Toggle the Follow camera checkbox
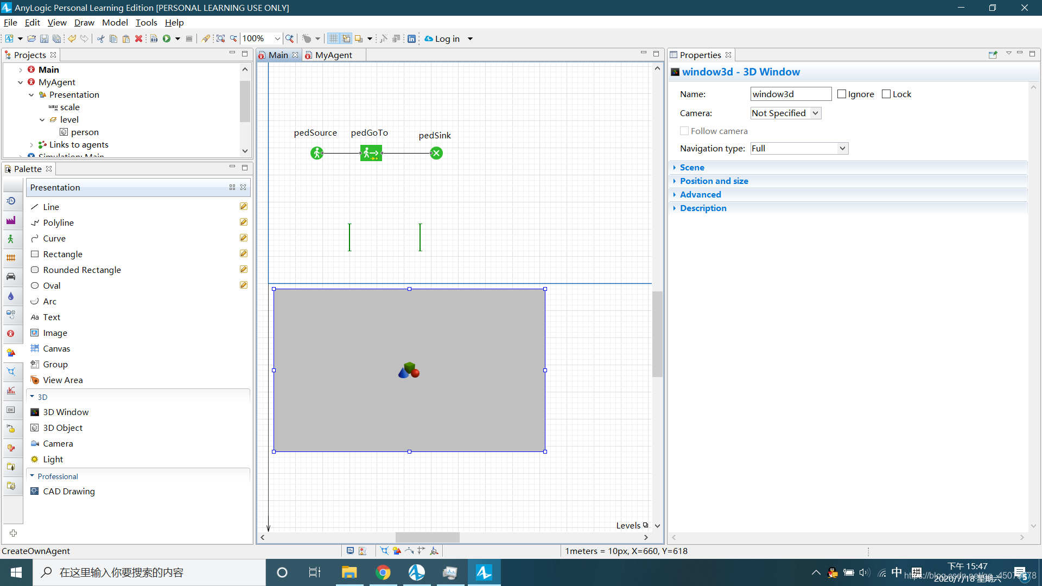1042x586 pixels. [684, 131]
